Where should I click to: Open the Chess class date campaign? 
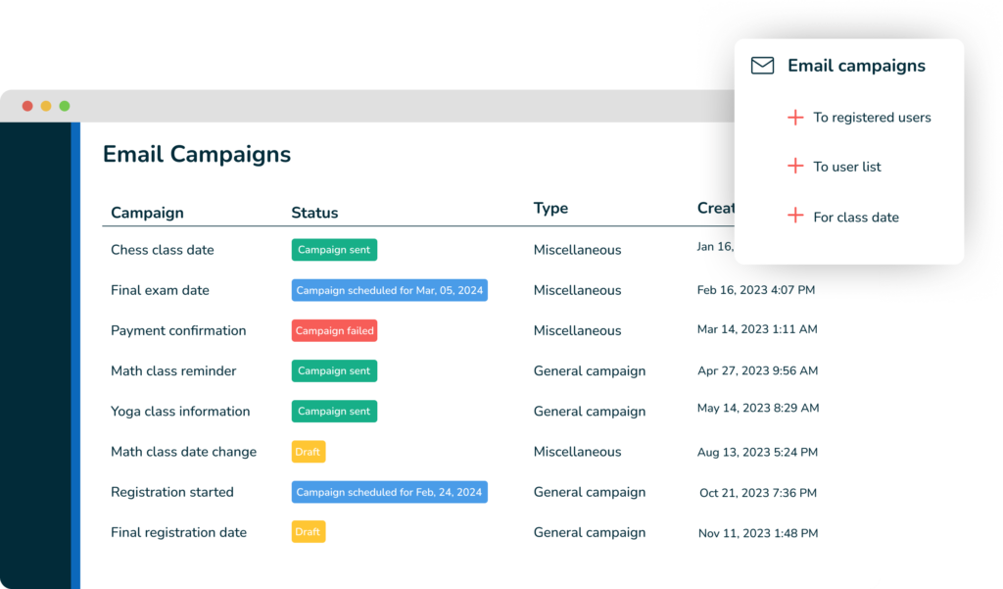coord(162,250)
